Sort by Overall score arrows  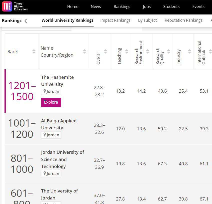(106, 51)
